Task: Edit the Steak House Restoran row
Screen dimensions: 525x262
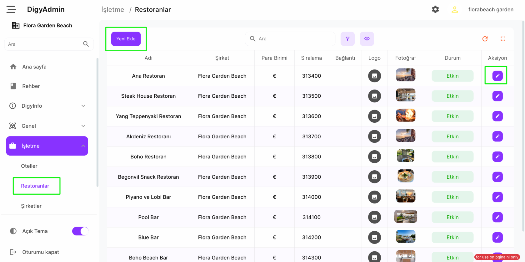Action: [497, 96]
